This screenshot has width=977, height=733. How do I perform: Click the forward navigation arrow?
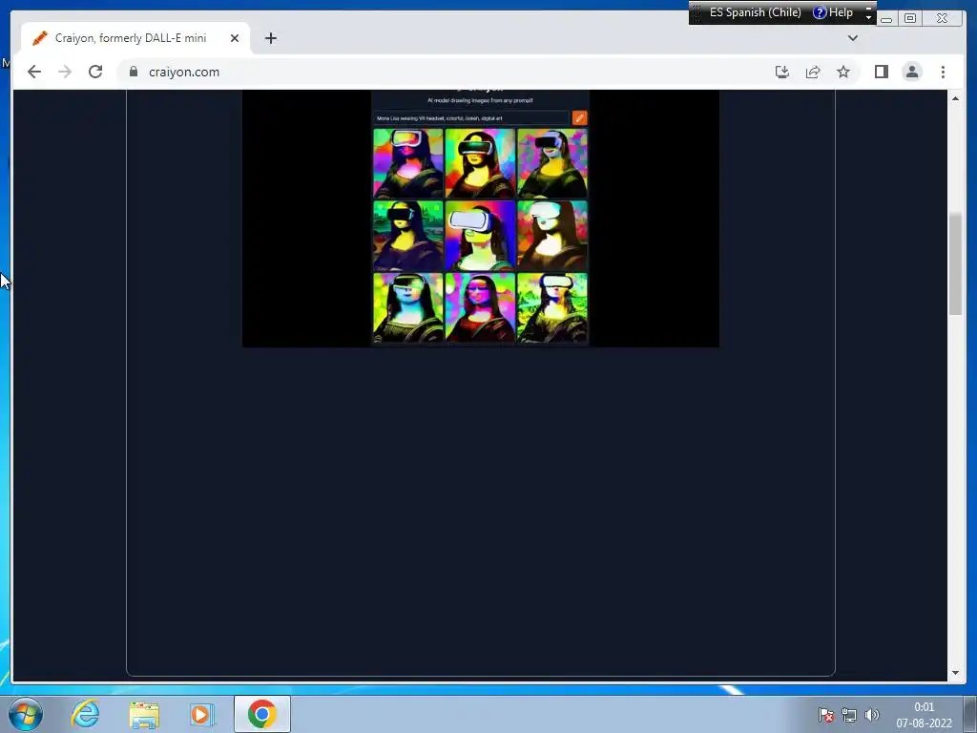(65, 72)
